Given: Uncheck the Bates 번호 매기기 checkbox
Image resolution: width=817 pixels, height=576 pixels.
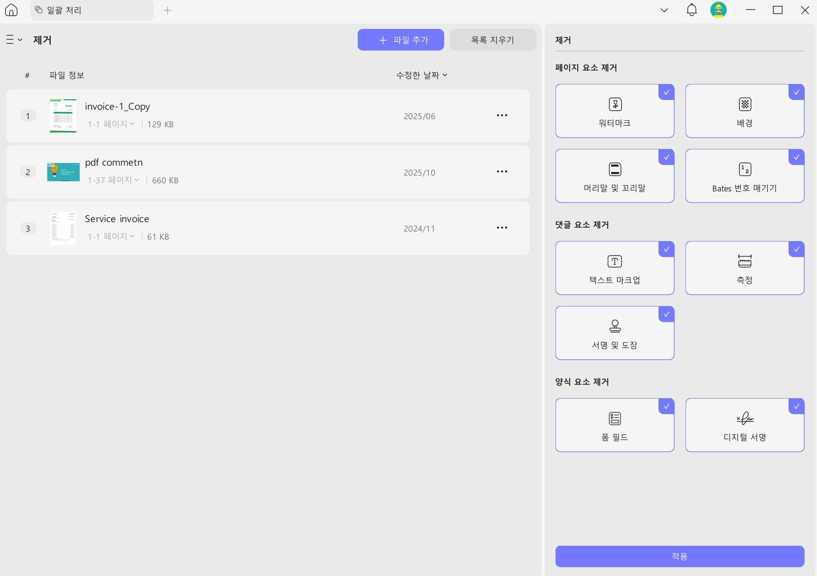Looking at the screenshot, I should (796, 157).
